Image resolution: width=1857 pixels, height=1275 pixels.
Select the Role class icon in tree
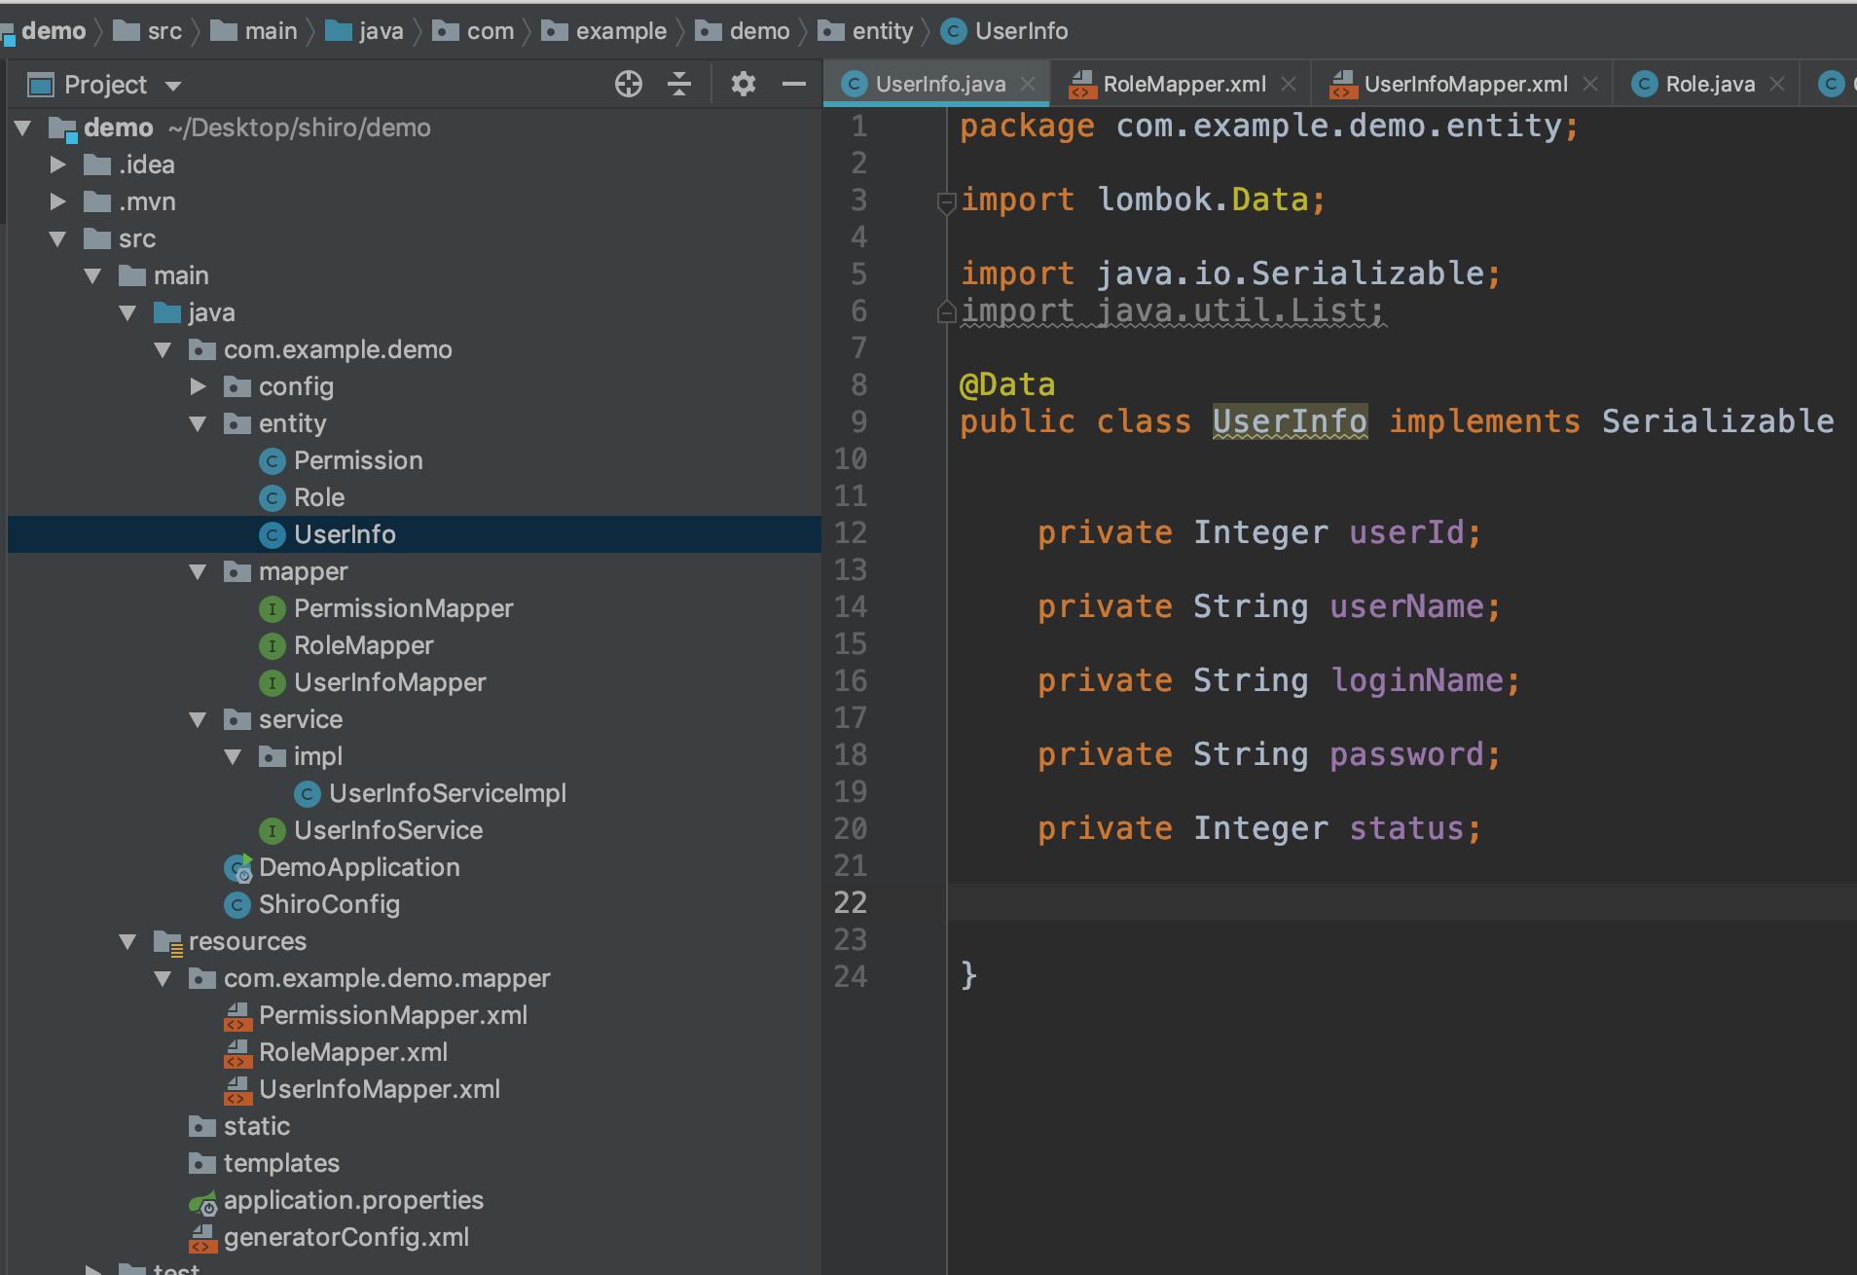[273, 498]
